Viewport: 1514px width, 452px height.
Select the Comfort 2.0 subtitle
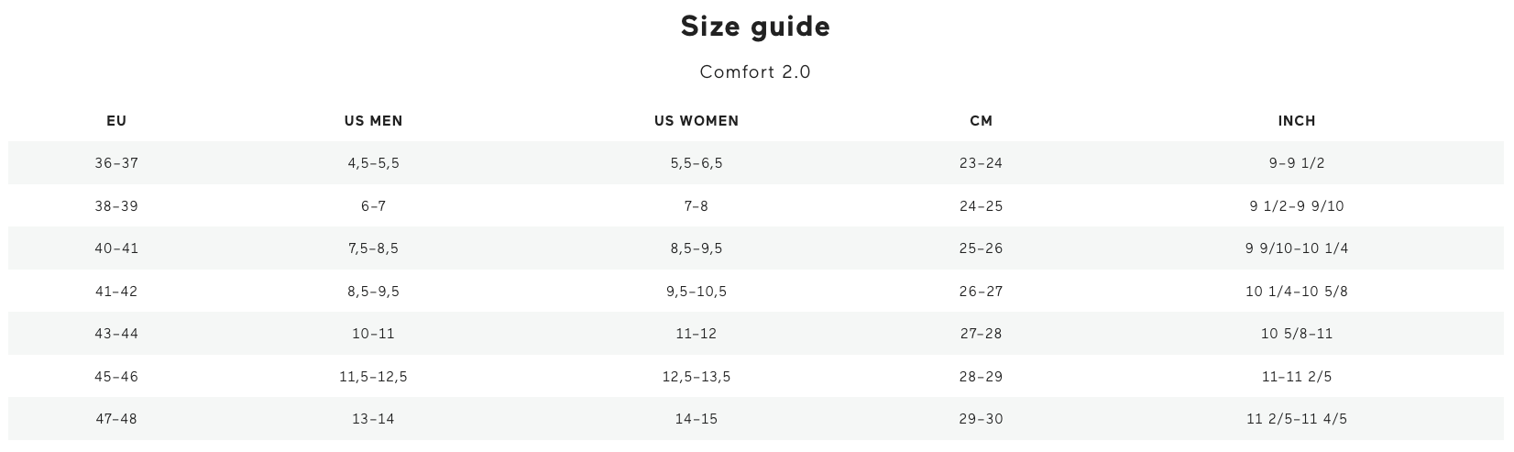(755, 72)
